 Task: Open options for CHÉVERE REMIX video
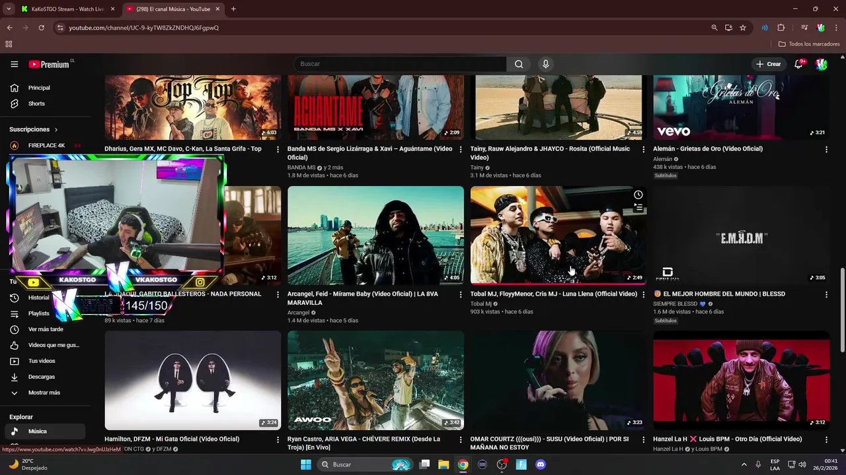coord(461,440)
